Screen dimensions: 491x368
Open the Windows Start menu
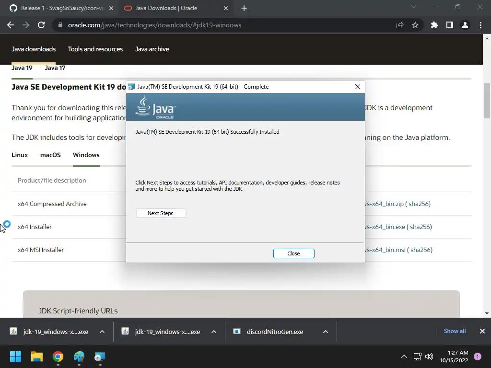pyautogui.click(x=15, y=356)
